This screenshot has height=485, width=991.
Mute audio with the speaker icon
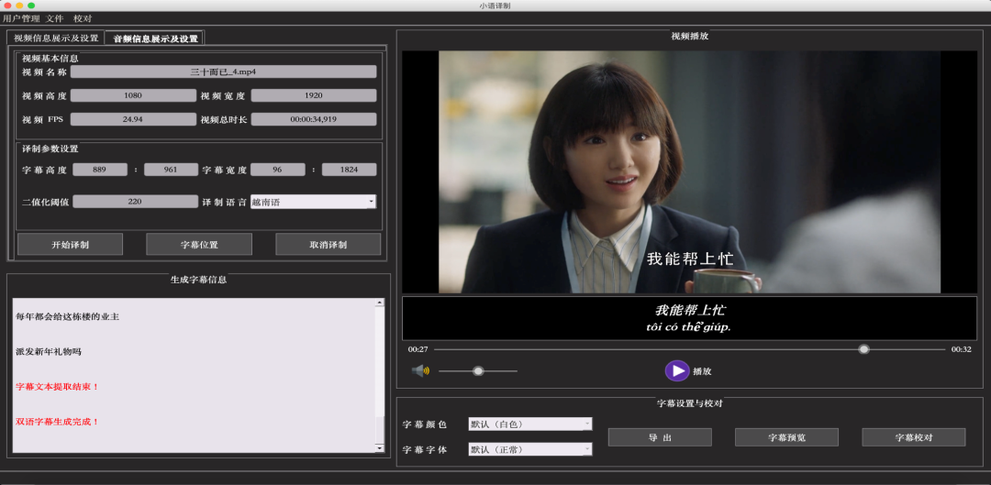[x=420, y=370]
